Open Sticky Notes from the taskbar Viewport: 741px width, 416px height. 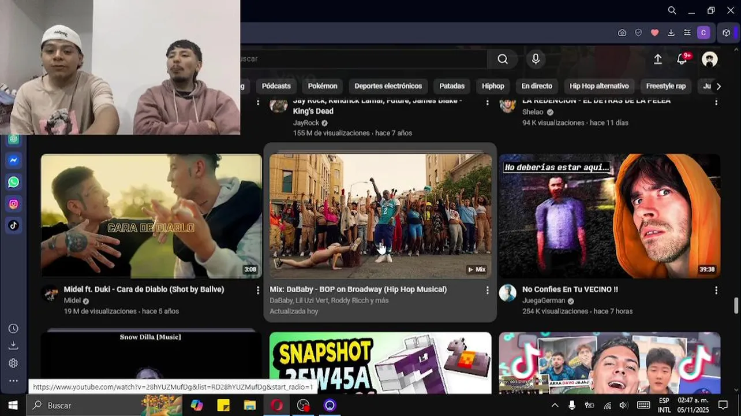click(223, 405)
